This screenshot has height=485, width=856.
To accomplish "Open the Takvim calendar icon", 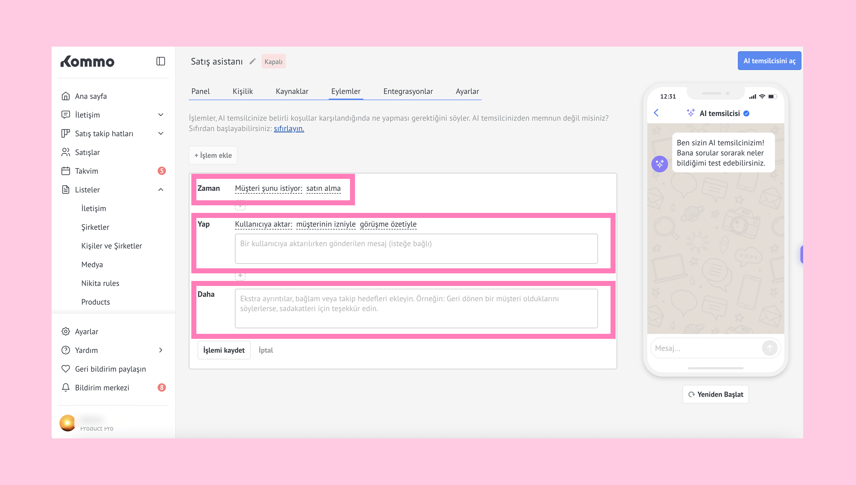I will (65, 171).
